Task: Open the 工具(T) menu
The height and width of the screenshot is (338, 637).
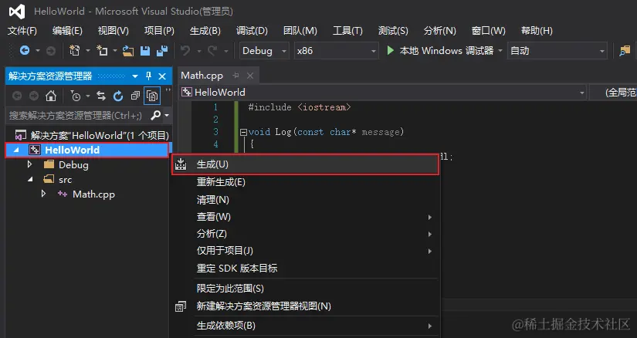Action: [347, 31]
